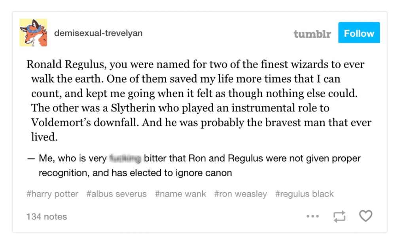View posts tagged #ron weasley
The width and height of the screenshot is (405, 246).
(240, 194)
